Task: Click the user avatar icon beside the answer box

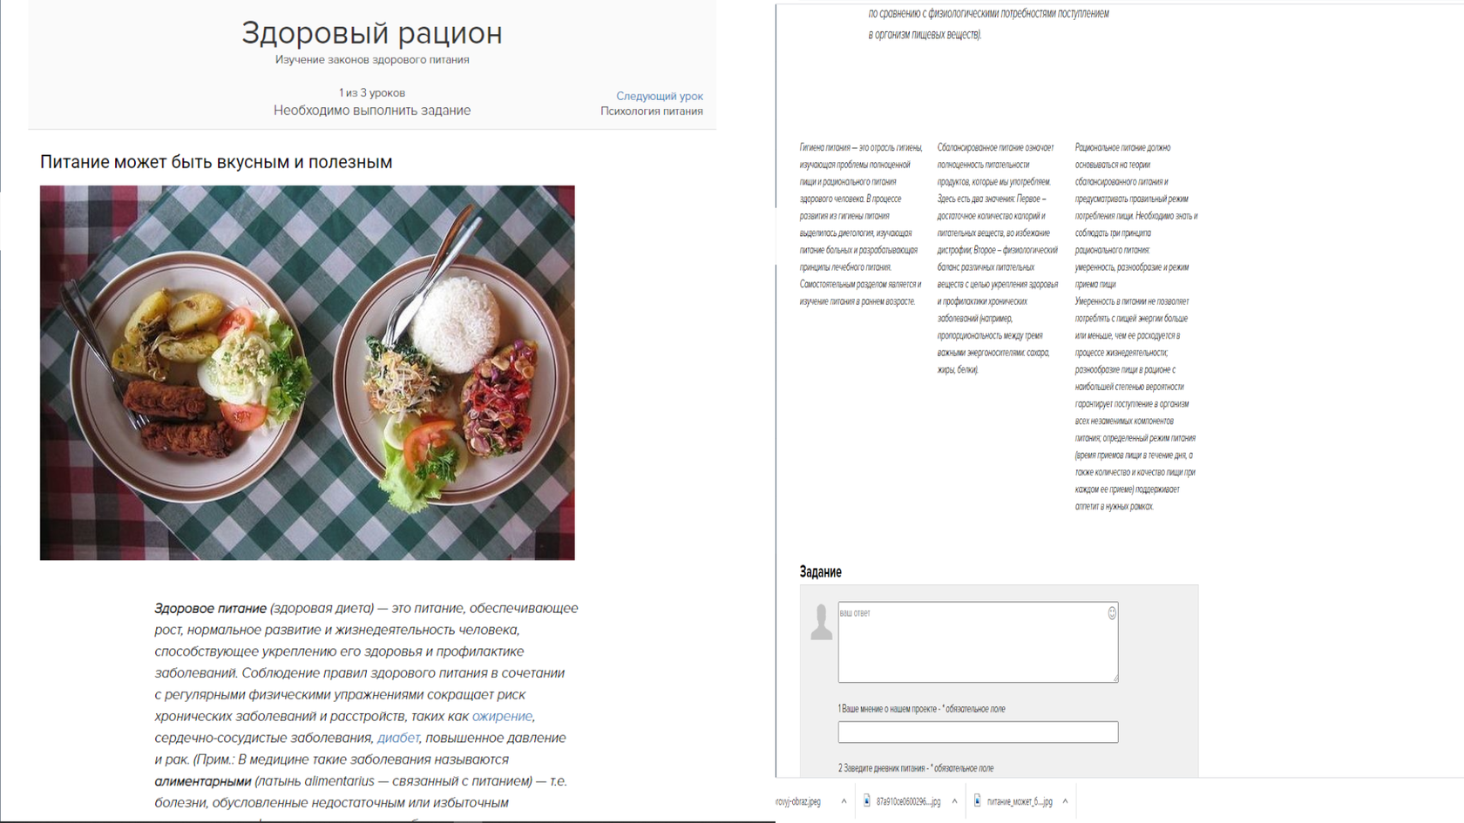Action: tap(821, 622)
